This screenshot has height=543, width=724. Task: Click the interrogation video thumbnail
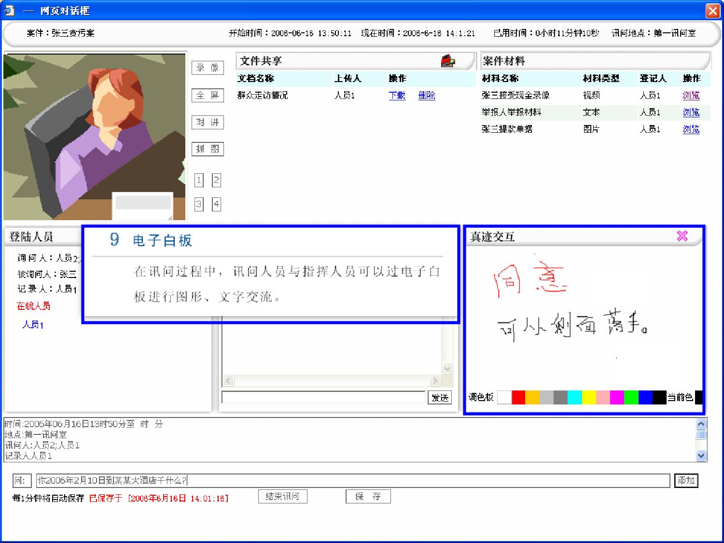[95, 137]
